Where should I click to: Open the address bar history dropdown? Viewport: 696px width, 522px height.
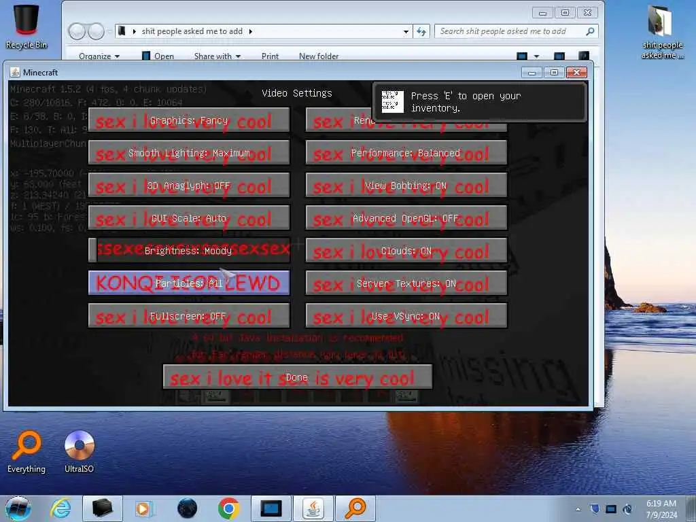[x=406, y=31]
